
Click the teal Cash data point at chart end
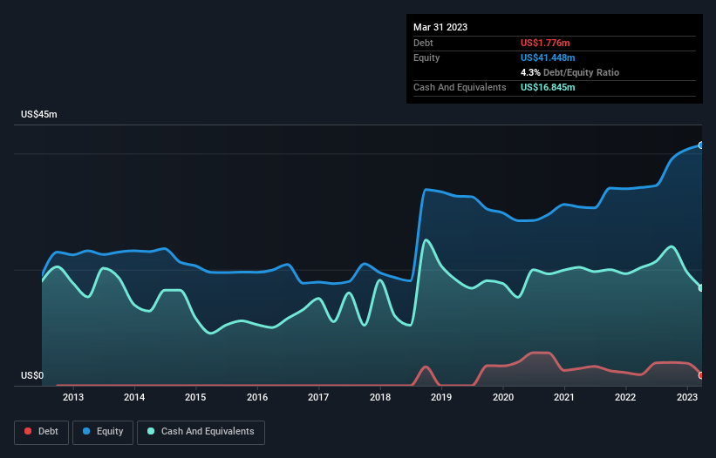[x=701, y=288]
